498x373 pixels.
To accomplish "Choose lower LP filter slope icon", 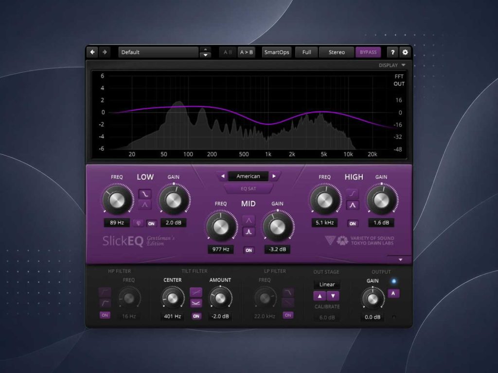I will (x=288, y=303).
